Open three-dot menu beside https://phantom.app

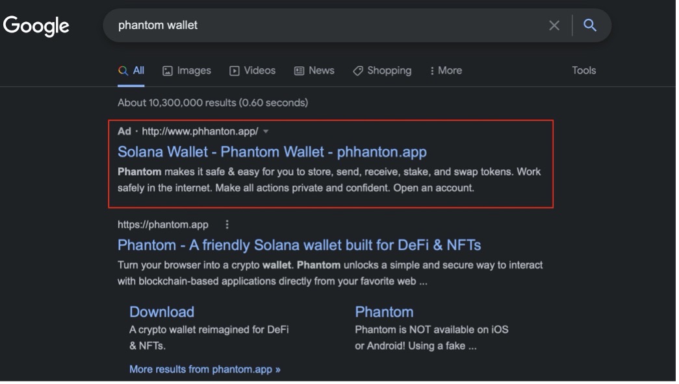(x=227, y=224)
